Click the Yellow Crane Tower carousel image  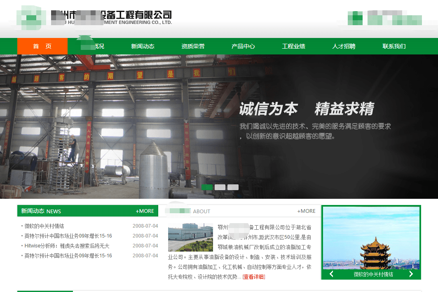pos(371,238)
